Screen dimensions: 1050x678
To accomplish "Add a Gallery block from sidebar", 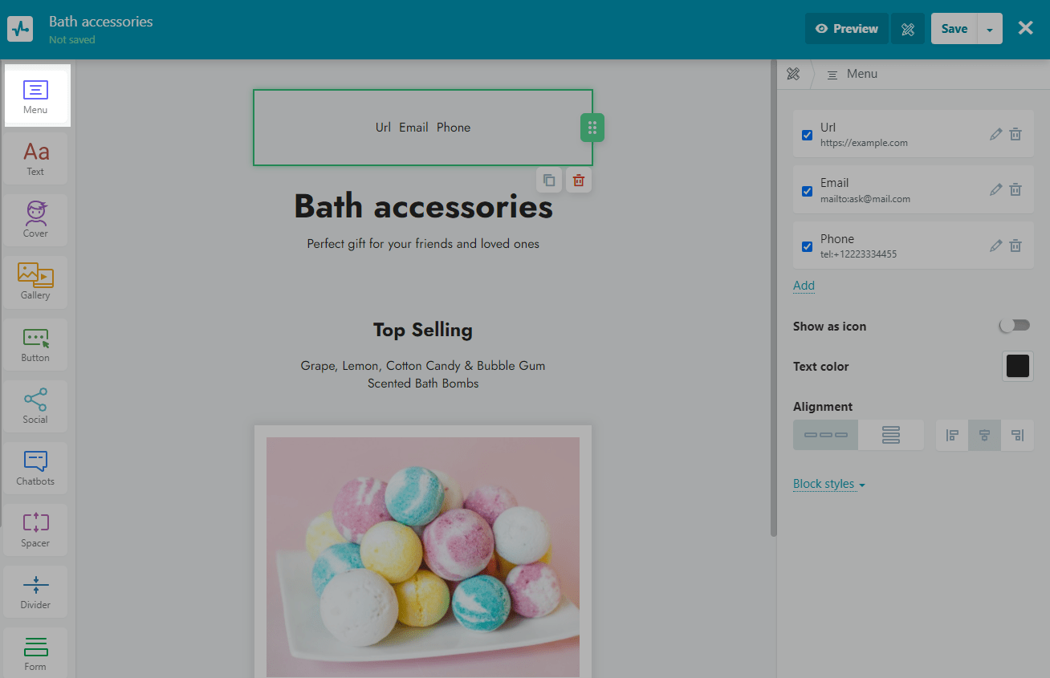I will pos(35,282).
